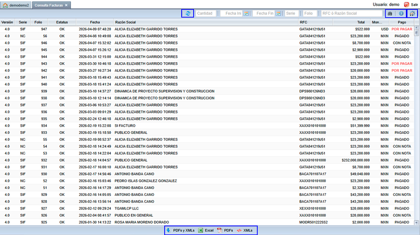Click into the Cantidad field
420x235 pixels.
[206, 14]
